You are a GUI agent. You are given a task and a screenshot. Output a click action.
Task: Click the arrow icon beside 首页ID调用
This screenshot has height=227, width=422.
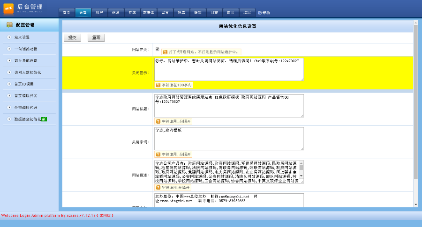(9, 84)
